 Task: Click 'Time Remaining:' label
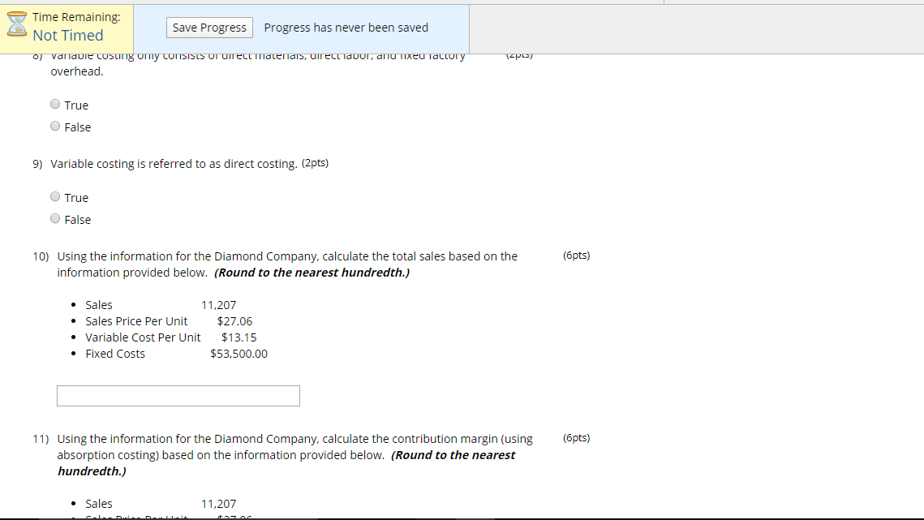tap(76, 17)
